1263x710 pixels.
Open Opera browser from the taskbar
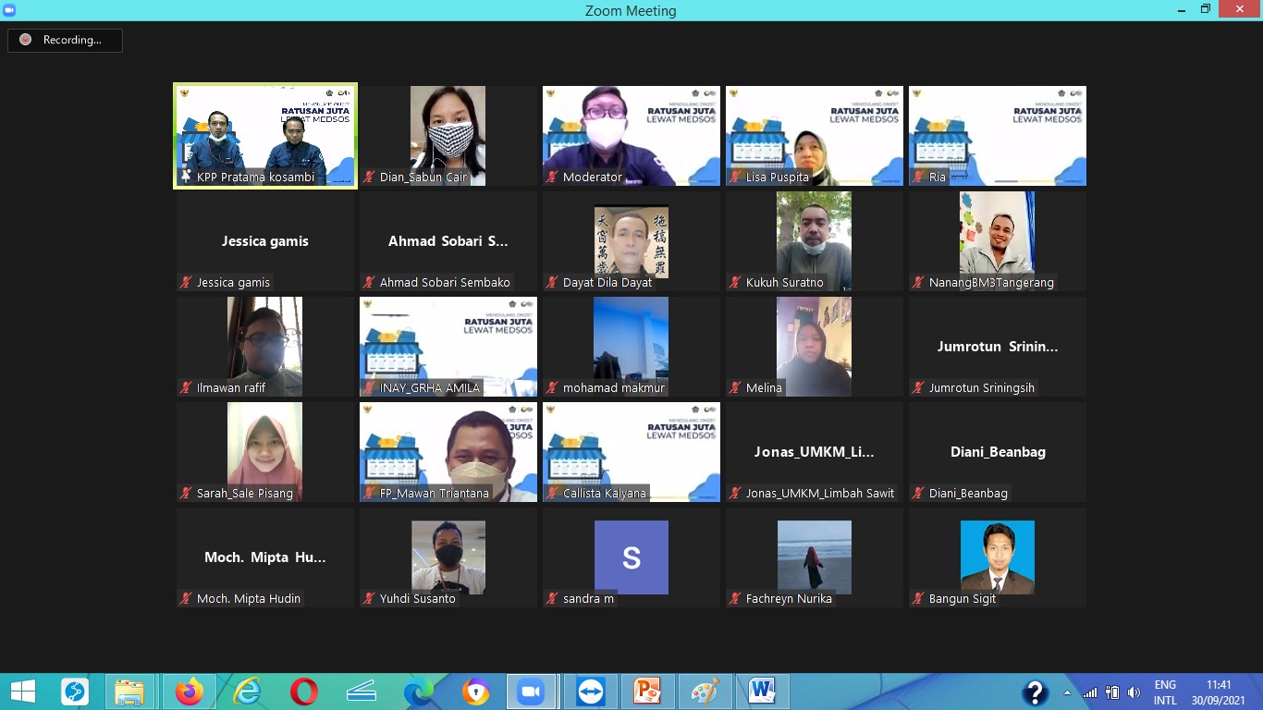click(x=303, y=692)
